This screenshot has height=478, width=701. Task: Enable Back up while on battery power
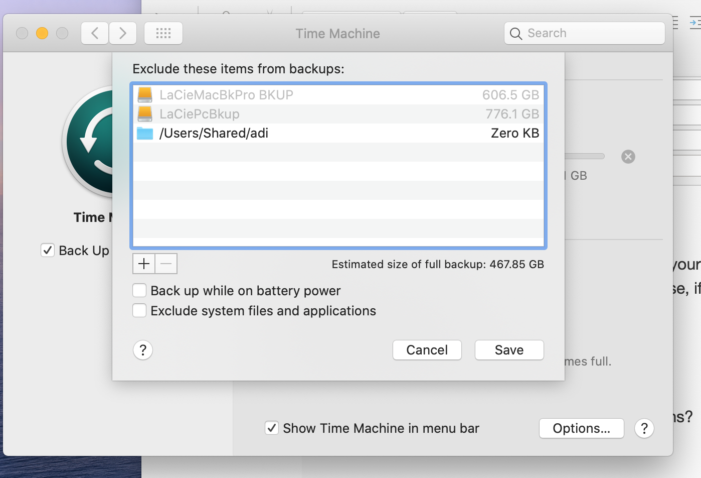point(139,291)
